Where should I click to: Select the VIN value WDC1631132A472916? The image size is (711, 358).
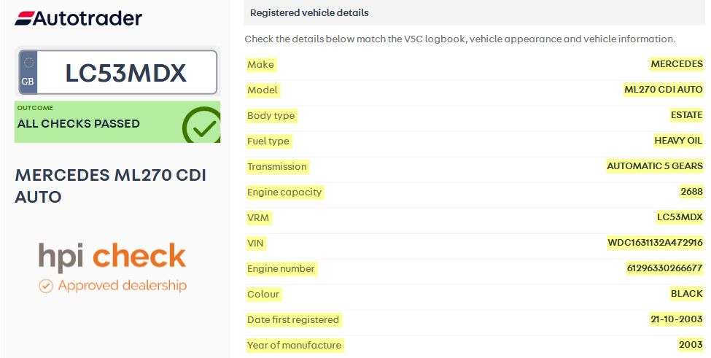pyautogui.click(x=655, y=243)
